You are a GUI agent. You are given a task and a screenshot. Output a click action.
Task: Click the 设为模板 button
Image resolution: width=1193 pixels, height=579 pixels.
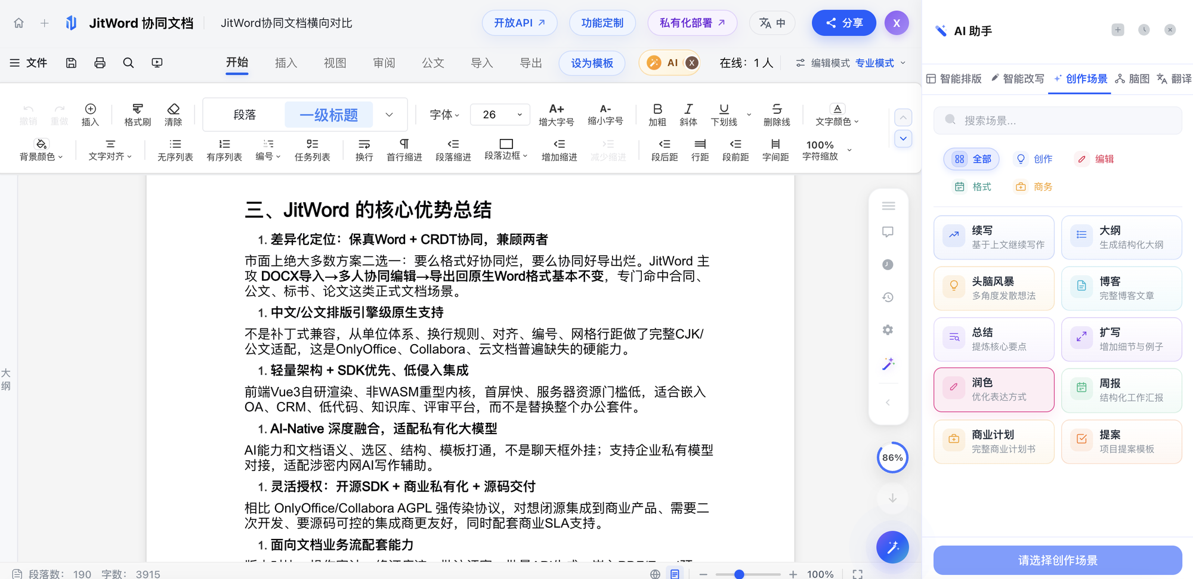click(x=592, y=63)
